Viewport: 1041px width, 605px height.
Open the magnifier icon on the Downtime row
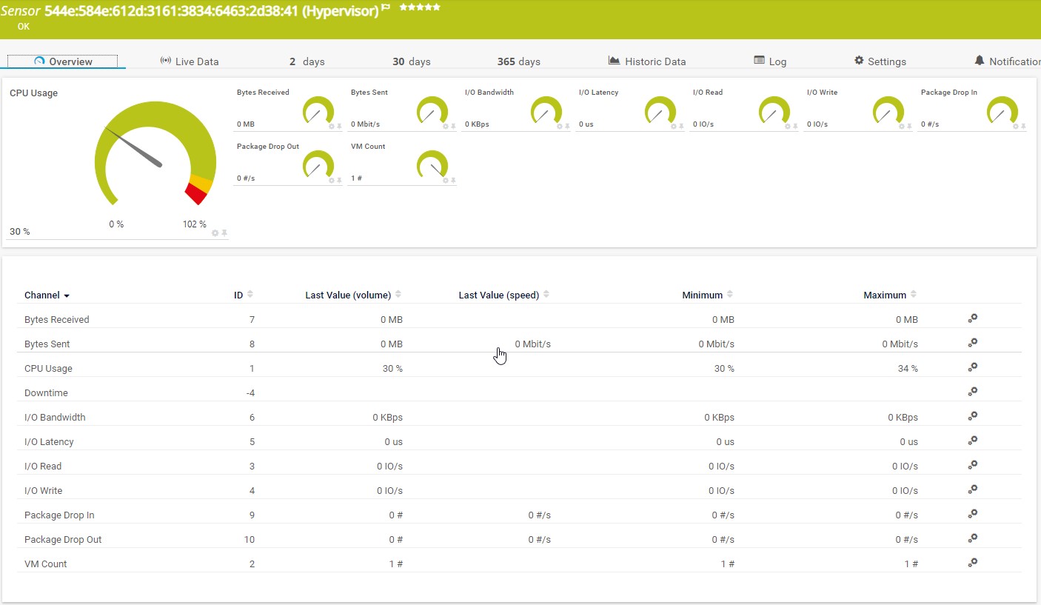pyautogui.click(x=972, y=391)
